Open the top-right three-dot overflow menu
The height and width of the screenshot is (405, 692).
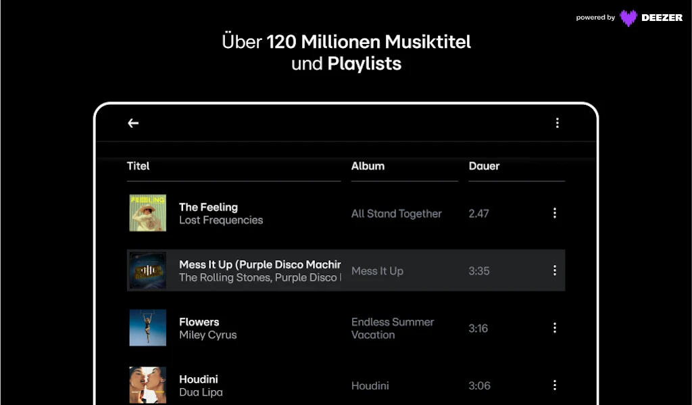click(x=558, y=123)
